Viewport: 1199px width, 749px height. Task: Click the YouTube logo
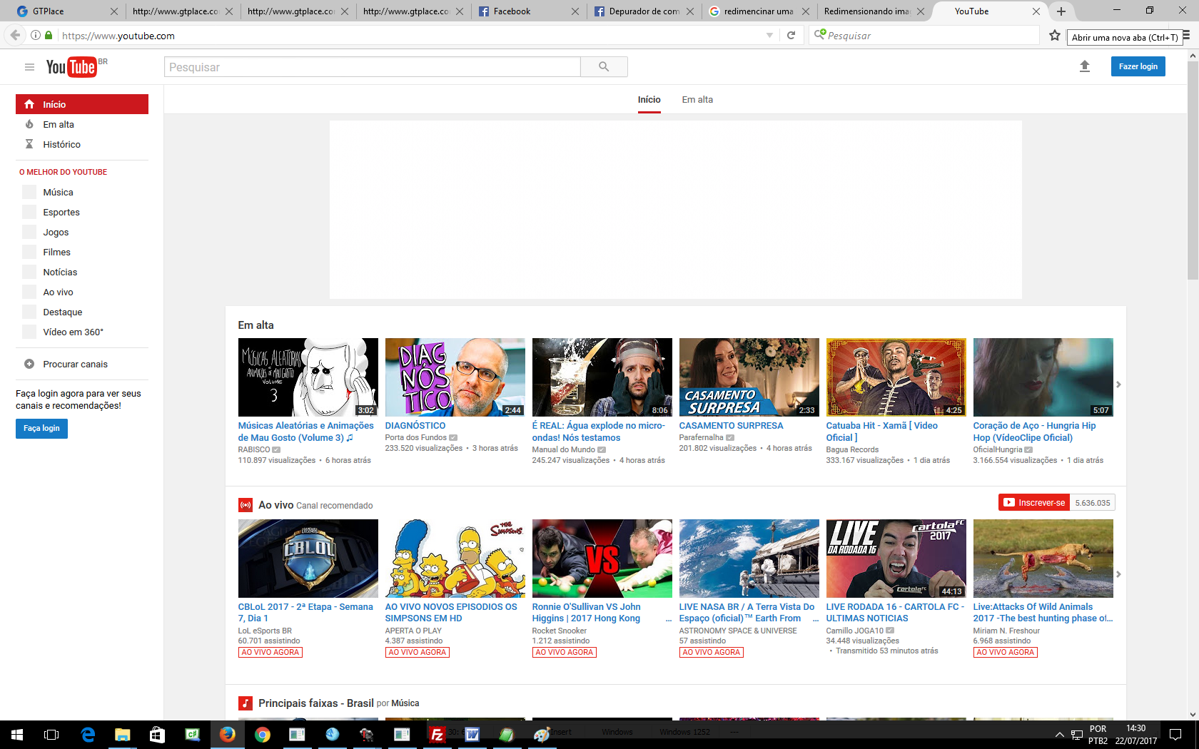point(71,67)
